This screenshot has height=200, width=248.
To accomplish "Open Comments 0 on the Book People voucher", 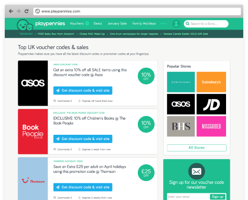I will pos(63,150).
